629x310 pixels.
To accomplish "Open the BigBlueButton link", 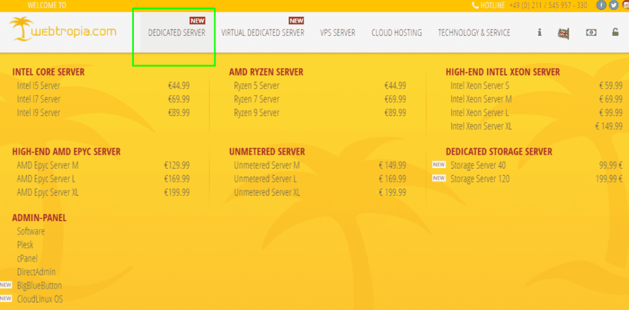I will (39, 286).
